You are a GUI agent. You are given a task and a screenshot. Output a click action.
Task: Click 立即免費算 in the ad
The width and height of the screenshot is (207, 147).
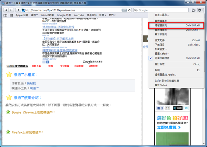click(169, 127)
